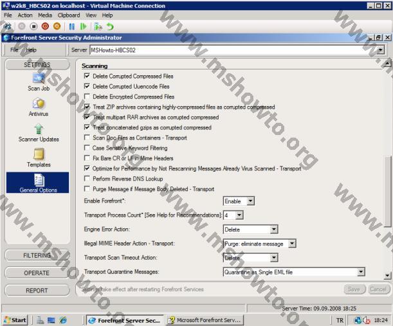393x326 pixels.
Task: Open the REPORT section
Action: tap(37, 291)
